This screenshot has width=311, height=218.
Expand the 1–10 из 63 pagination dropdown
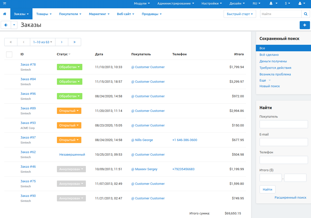pos(43,42)
